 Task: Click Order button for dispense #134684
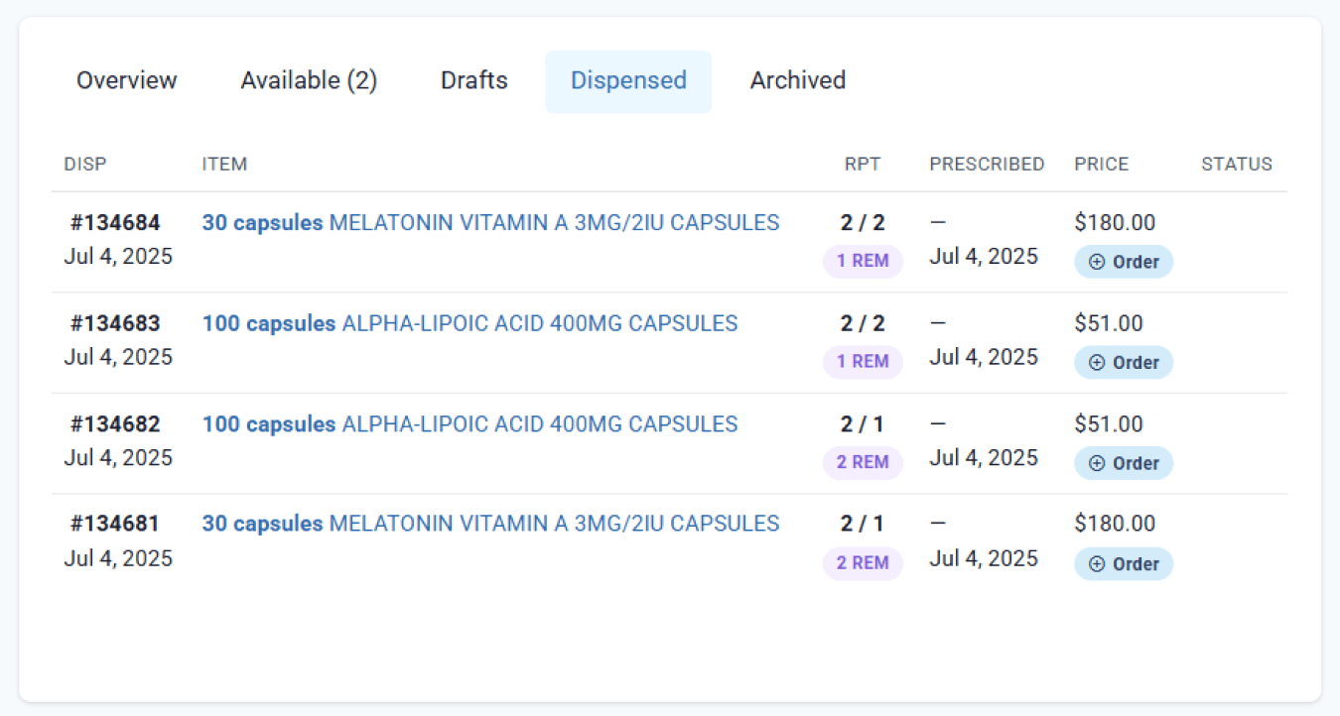(x=1124, y=262)
